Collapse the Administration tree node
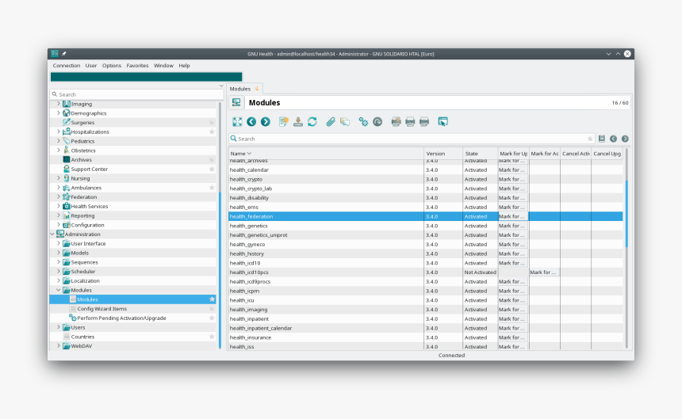The width and height of the screenshot is (682, 419). click(x=52, y=234)
